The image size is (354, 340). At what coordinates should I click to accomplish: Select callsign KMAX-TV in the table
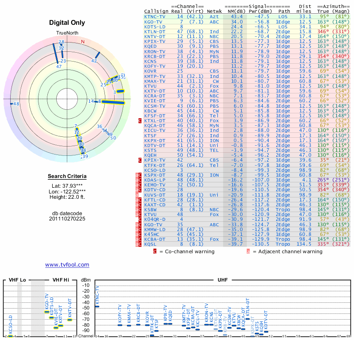click(x=155, y=81)
